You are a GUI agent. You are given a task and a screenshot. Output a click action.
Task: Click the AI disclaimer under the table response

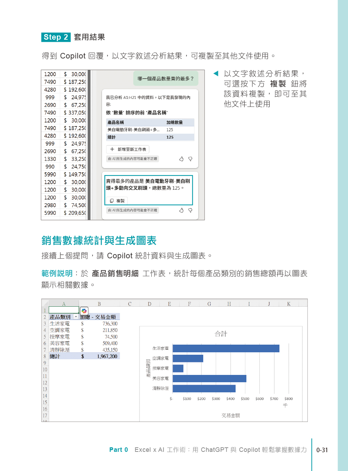pyautogui.click(x=133, y=159)
